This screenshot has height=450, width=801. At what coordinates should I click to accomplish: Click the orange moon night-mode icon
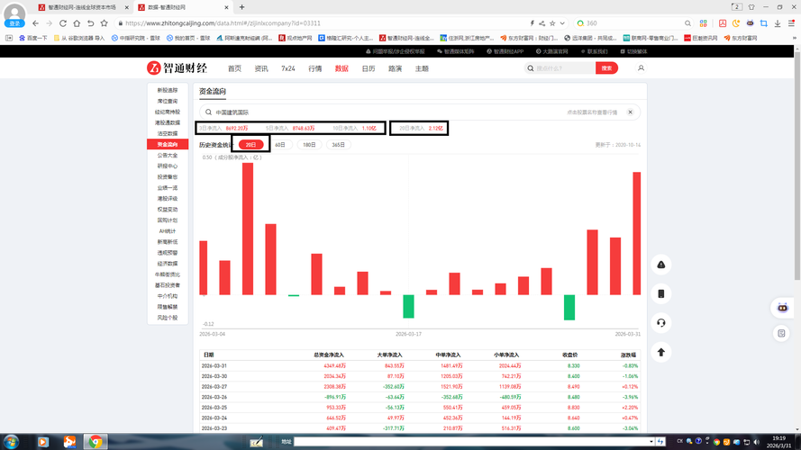pyautogui.click(x=736, y=23)
